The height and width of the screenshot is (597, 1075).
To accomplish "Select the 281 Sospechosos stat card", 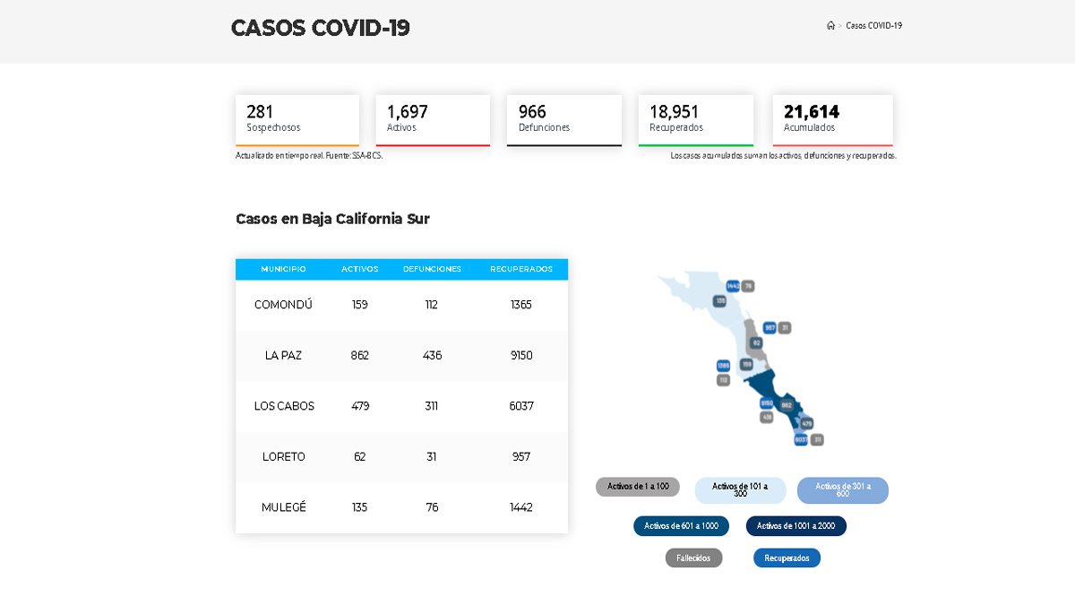I will pyautogui.click(x=297, y=120).
